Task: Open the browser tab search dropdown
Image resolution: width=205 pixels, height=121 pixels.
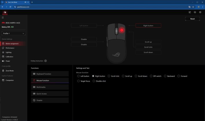Action: click(2, 2)
